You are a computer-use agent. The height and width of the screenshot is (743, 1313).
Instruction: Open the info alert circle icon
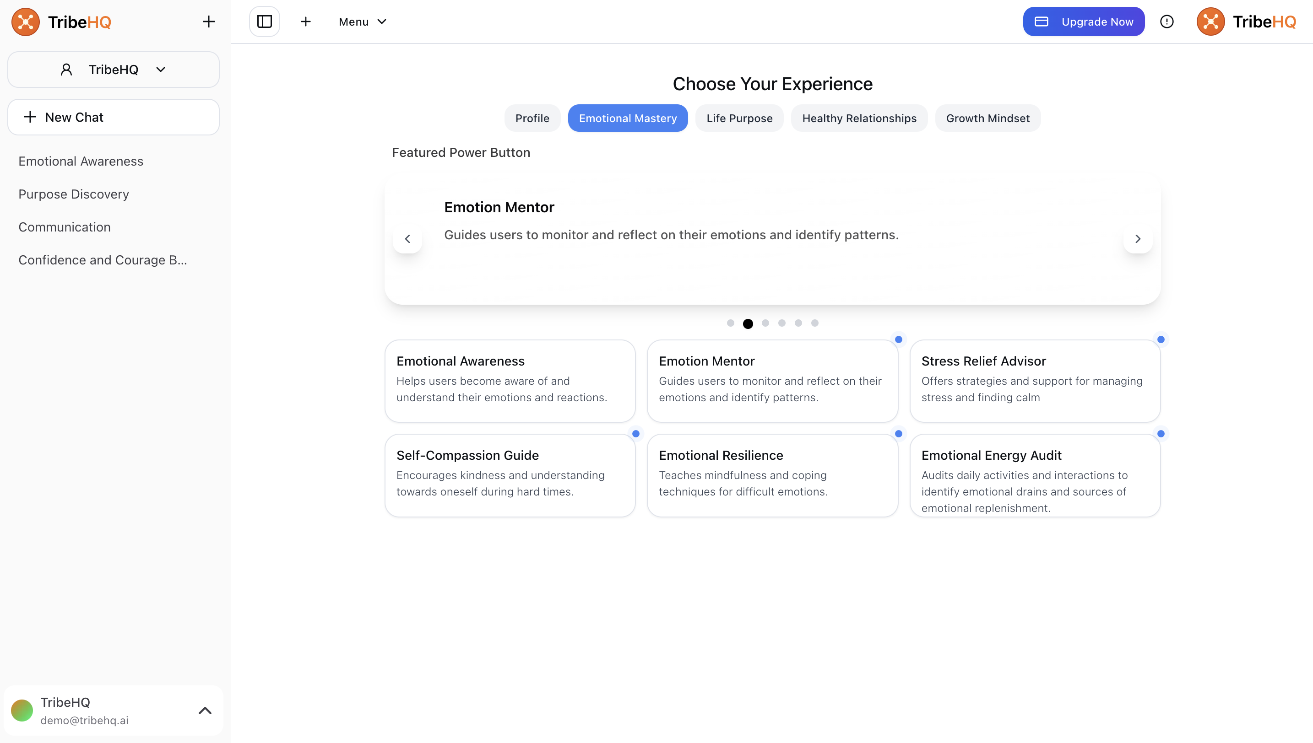point(1167,22)
